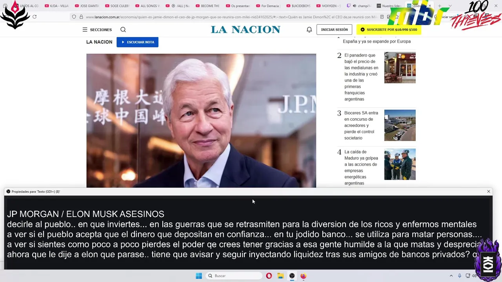Switch to the 'JOSE GIANTX' tab

pyautogui.click(x=86, y=6)
